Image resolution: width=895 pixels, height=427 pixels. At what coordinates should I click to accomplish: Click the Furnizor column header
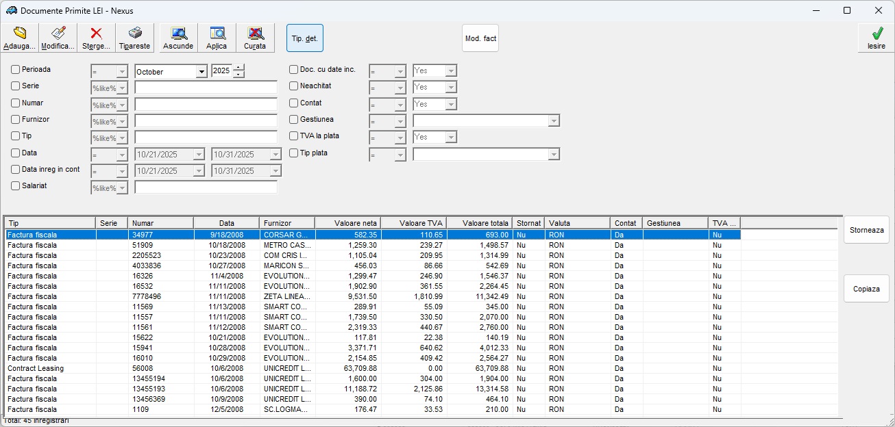(286, 223)
